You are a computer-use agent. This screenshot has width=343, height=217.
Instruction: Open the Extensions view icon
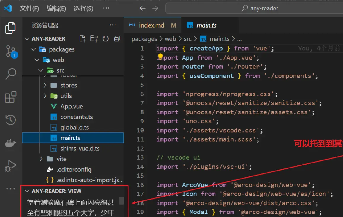point(11,97)
